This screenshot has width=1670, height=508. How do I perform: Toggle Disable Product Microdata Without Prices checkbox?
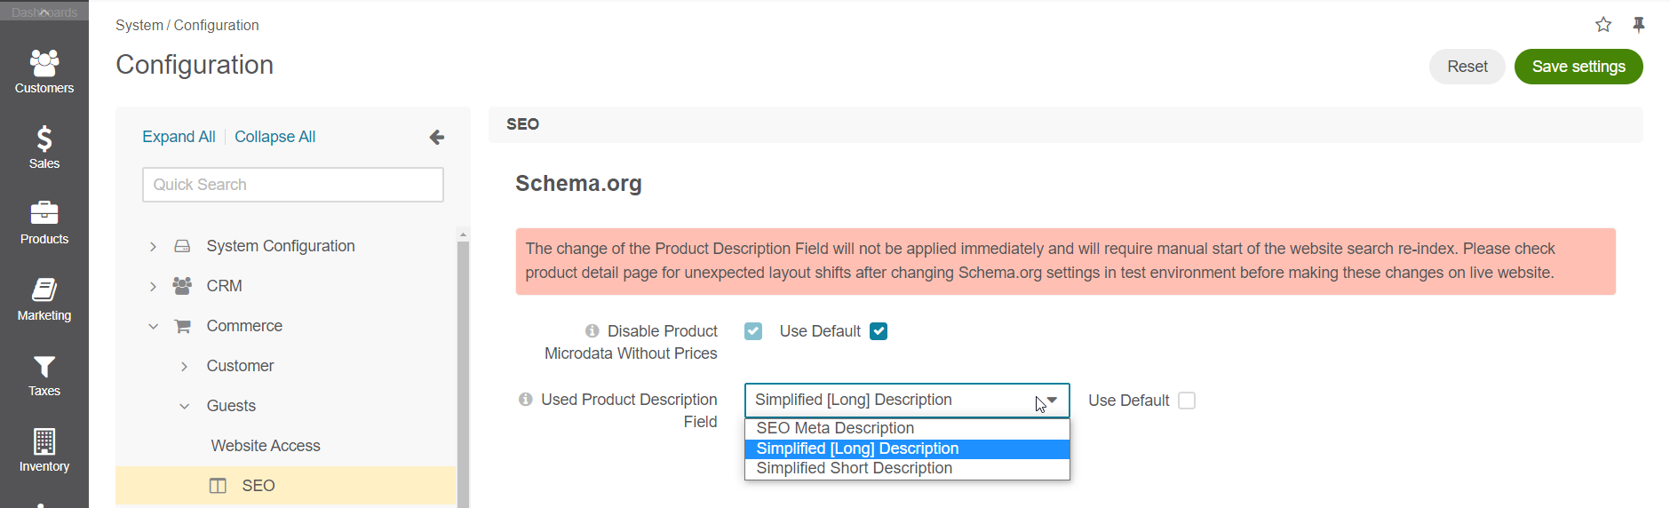click(753, 331)
